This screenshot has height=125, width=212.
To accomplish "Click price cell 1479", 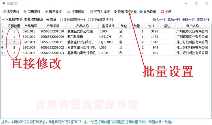I will click(x=151, y=37).
